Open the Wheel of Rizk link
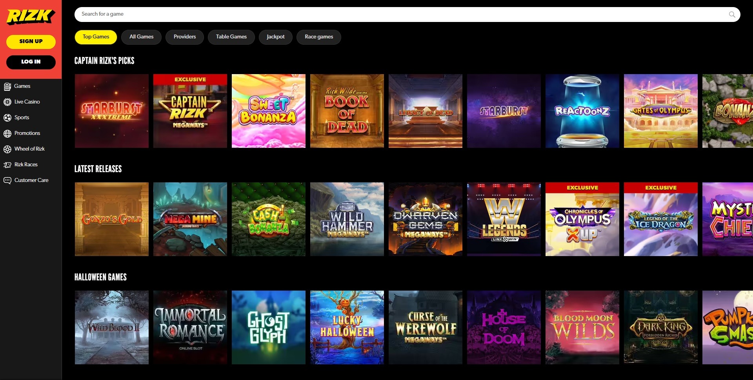Screen dimensions: 753x380 pyautogui.click(x=29, y=149)
